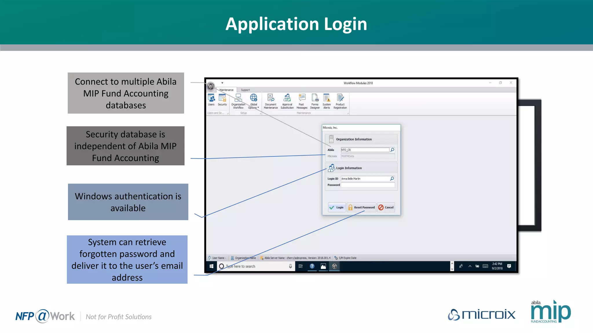Click the Login ID lookup magnifier

click(x=392, y=179)
